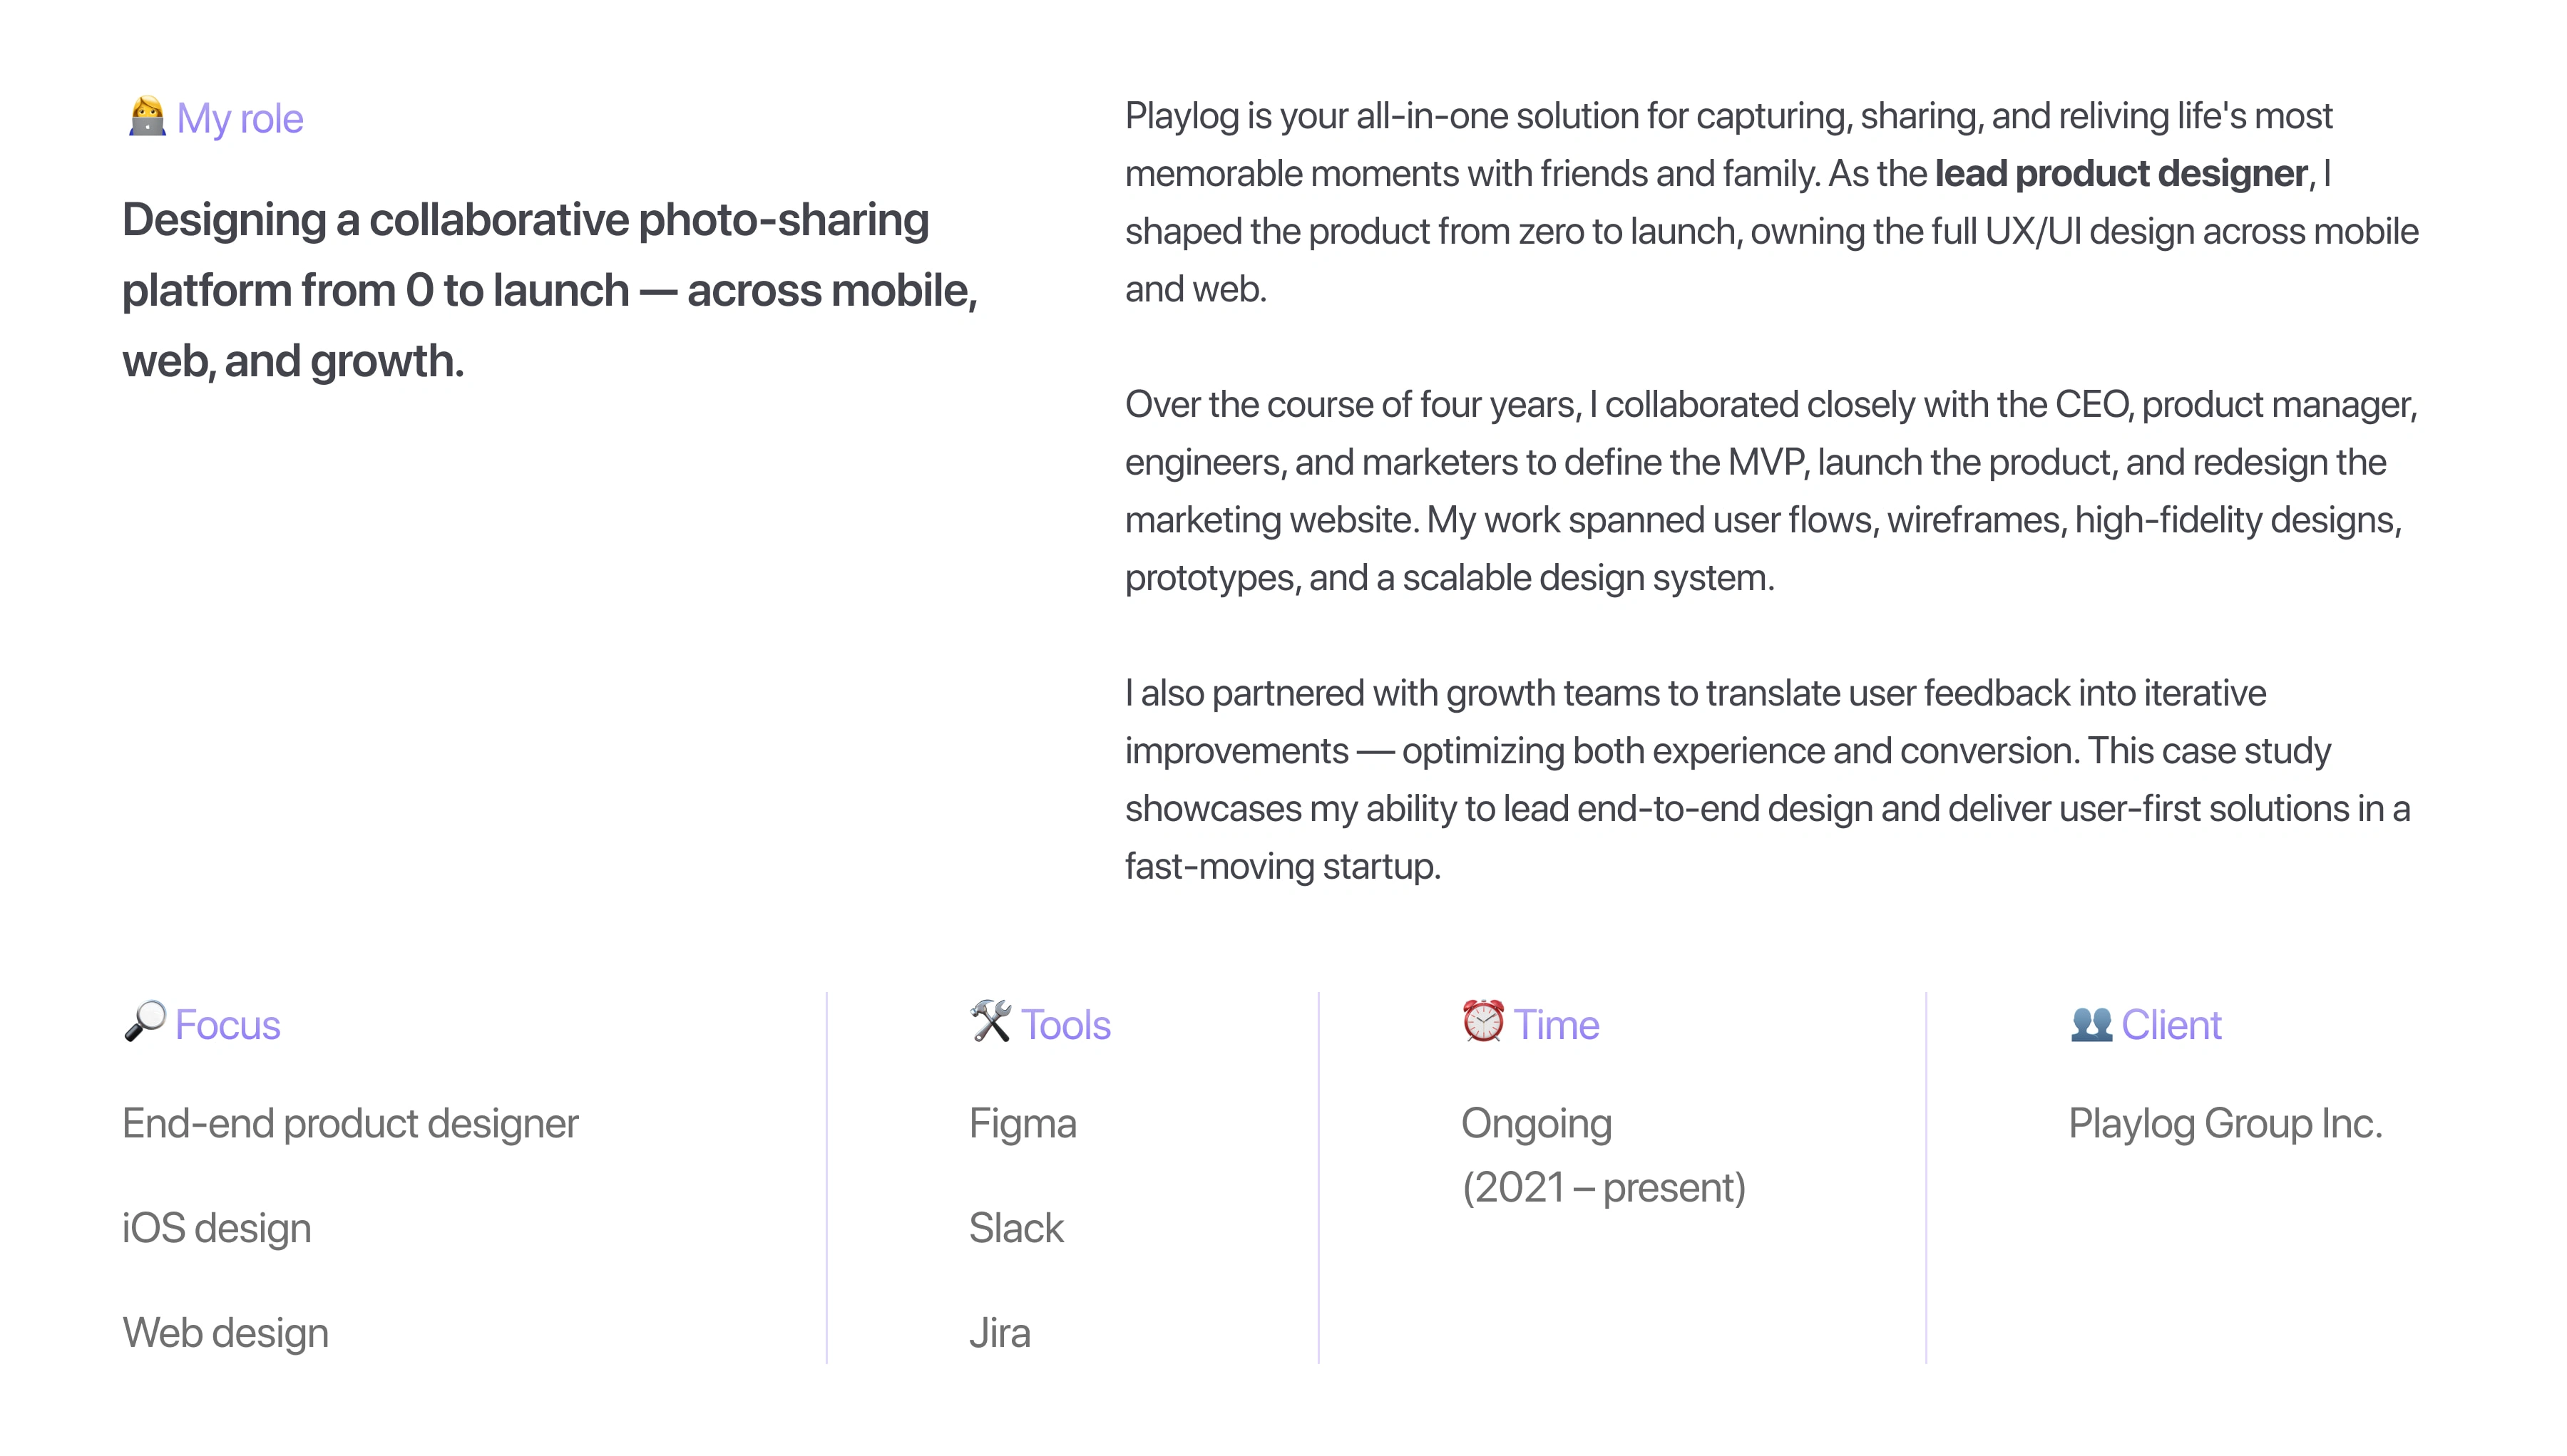2567x1456 pixels.
Task: Click the red alarm clock Time icon
Action: click(1482, 1021)
